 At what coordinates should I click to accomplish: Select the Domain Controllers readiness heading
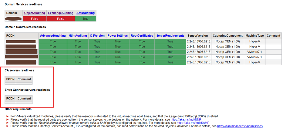point(25,27)
